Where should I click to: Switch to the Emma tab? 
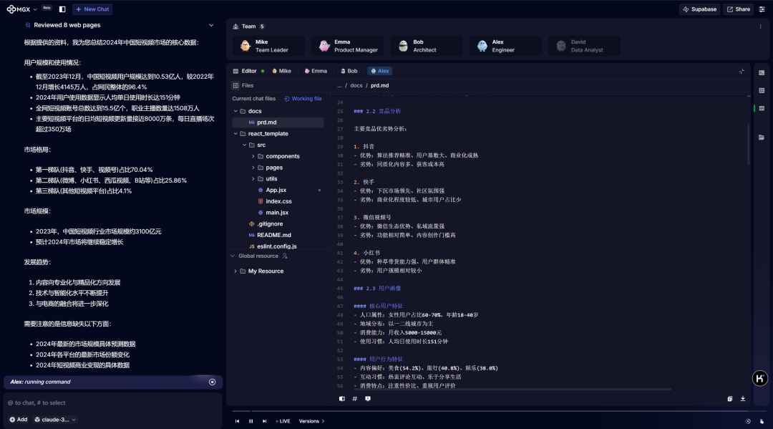316,71
